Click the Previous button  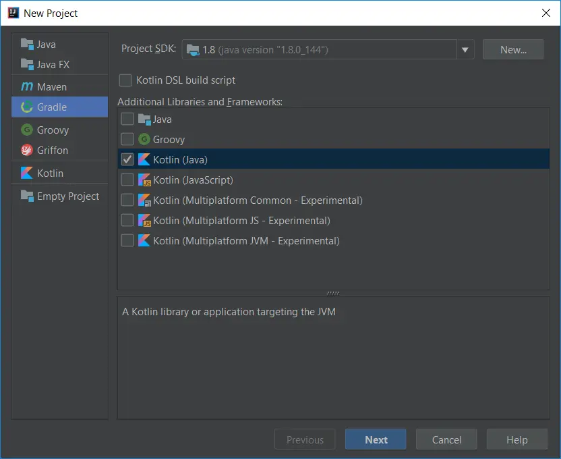tap(305, 439)
